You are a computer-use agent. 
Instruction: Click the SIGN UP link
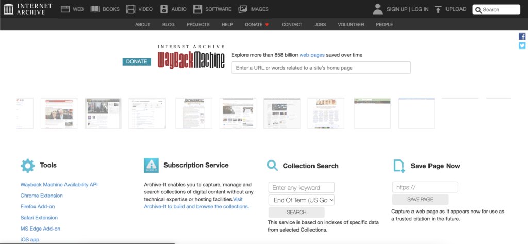(x=397, y=9)
